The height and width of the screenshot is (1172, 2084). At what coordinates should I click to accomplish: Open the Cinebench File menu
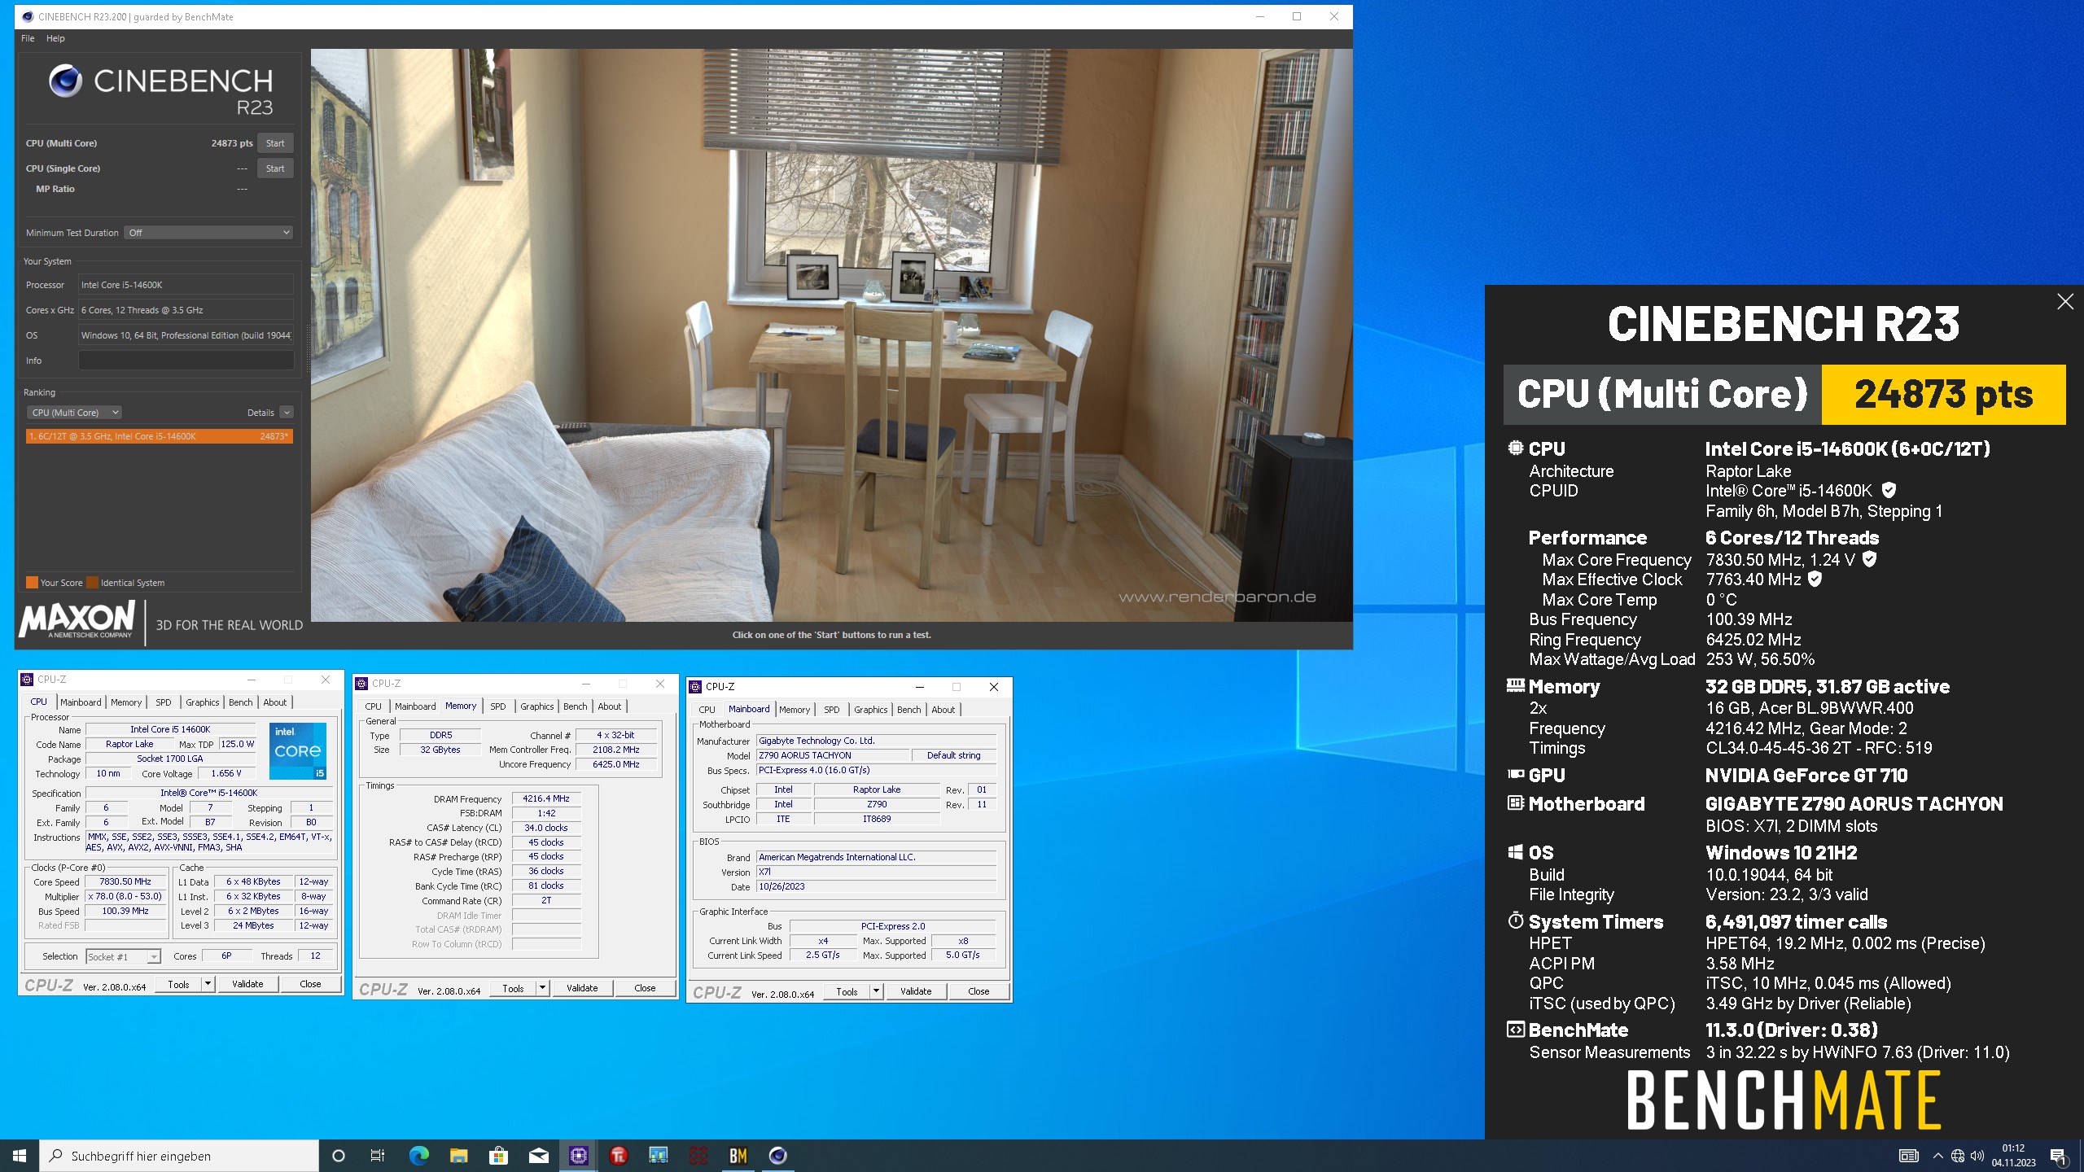tap(28, 38)
